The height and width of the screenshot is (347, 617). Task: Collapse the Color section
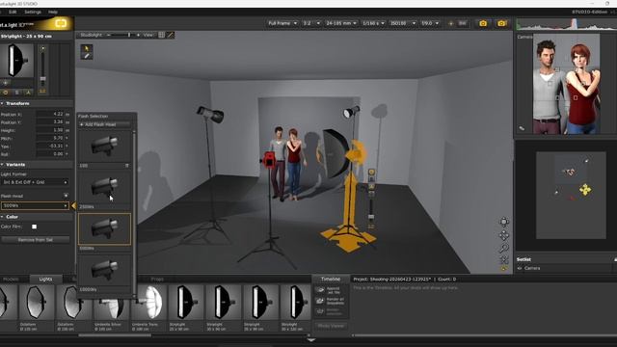pyautogui.click(x=2, y=217)
